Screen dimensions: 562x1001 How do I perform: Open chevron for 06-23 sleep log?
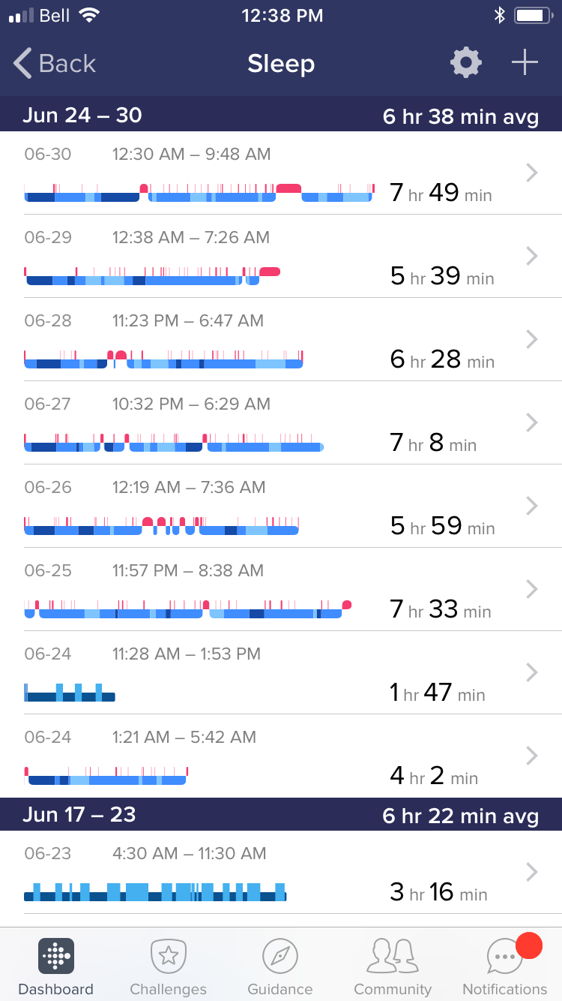pyautogui.click(x=532, y=872)
